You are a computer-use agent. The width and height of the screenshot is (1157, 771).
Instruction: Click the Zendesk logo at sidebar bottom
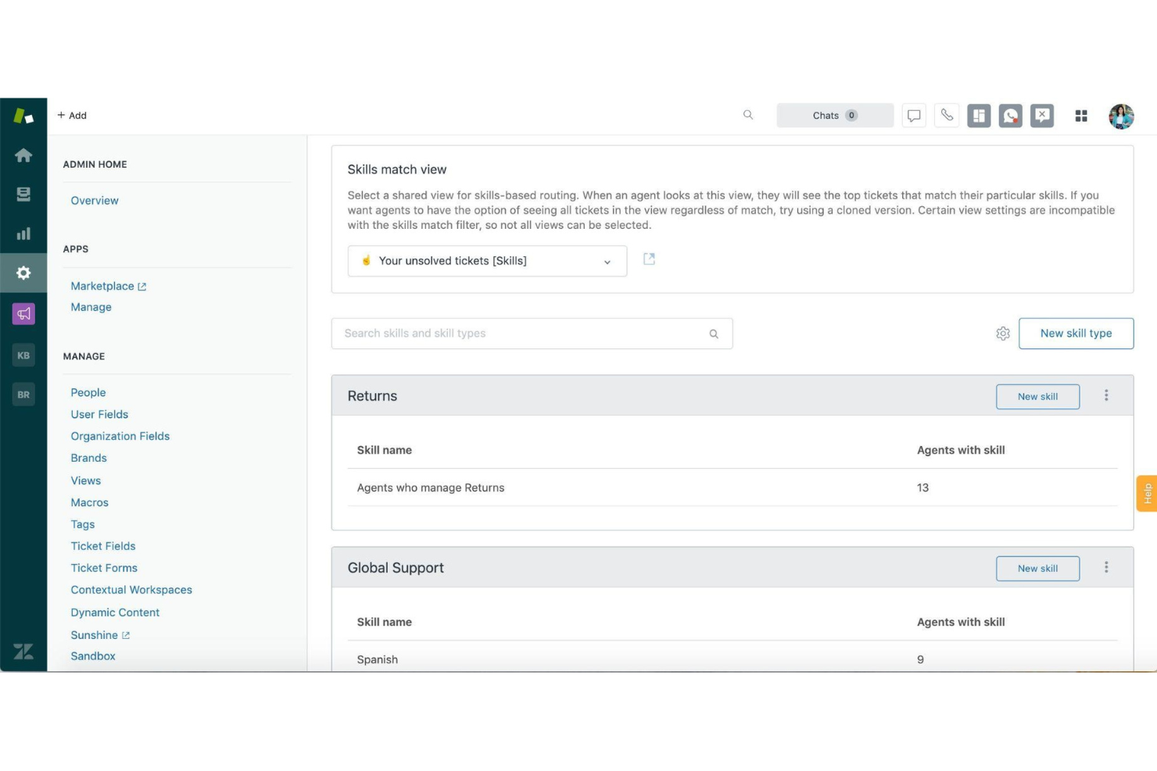[x=23, y=651]
